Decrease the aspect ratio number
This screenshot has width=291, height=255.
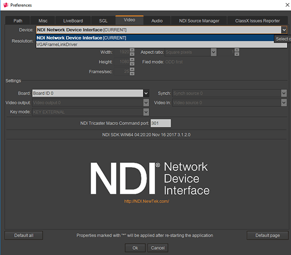[x=237, y=54]
